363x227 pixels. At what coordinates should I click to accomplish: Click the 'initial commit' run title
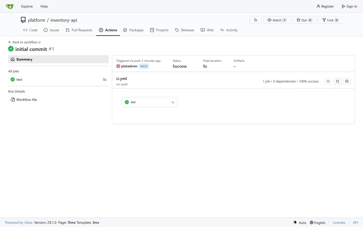[x=31, y=49]
